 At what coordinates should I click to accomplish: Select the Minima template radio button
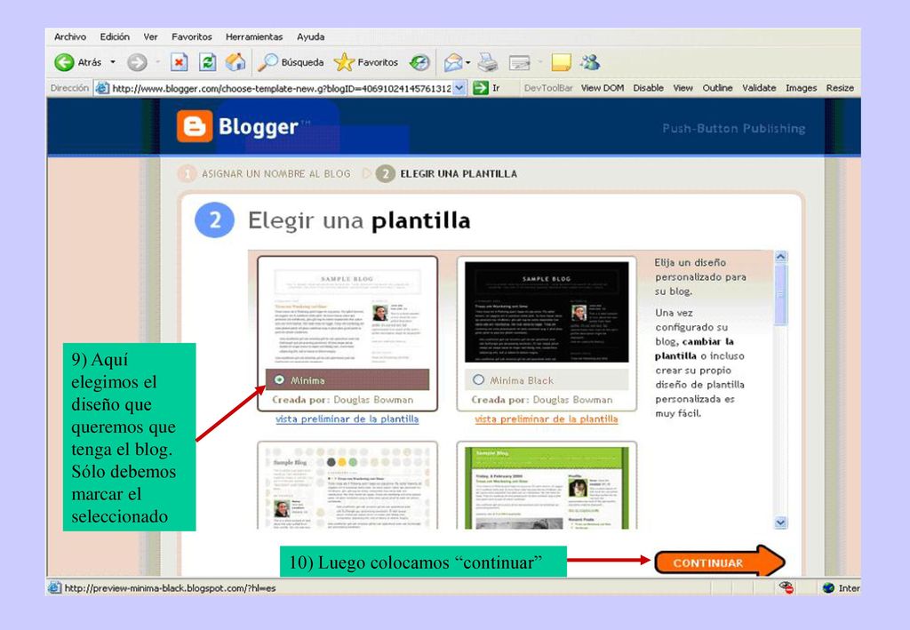[x=279, y=379]
